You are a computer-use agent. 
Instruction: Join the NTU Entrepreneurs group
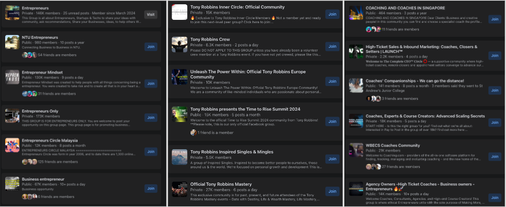(151, 47)
